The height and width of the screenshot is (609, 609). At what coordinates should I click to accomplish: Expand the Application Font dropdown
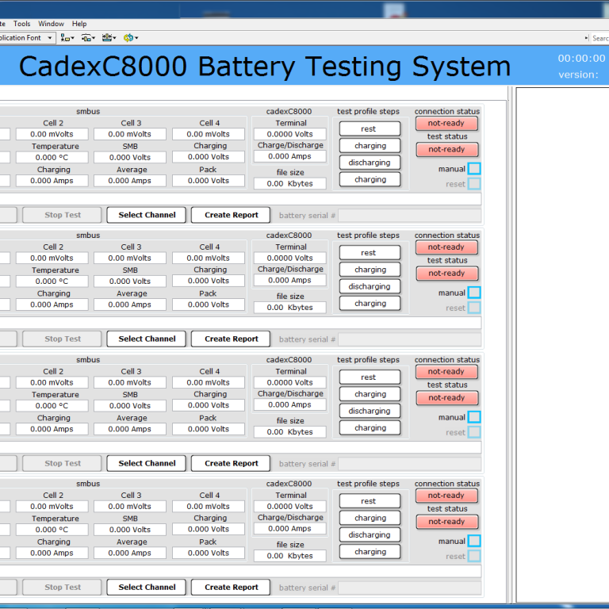pyautogui.click(x=50, y=38)
